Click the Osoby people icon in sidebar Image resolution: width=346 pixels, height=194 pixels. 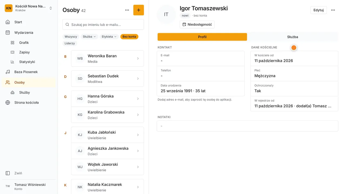coord(8,82)
